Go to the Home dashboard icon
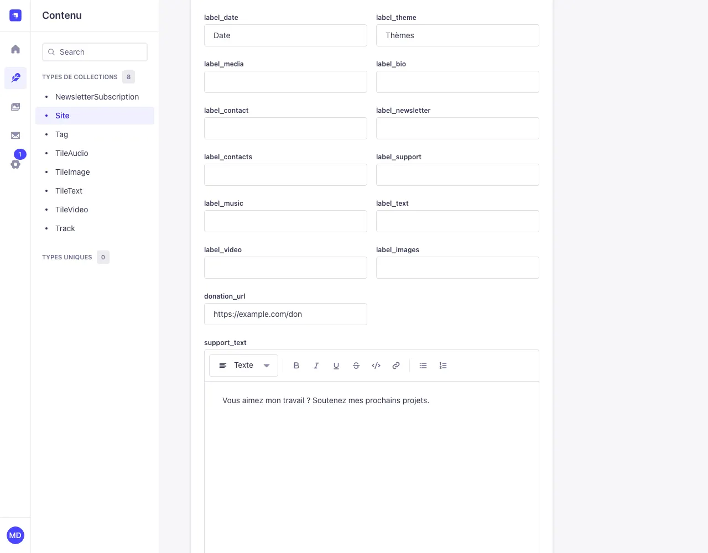The width and height of the screenshot is (708, 553). pyautogui.click(x=15, y=49)
